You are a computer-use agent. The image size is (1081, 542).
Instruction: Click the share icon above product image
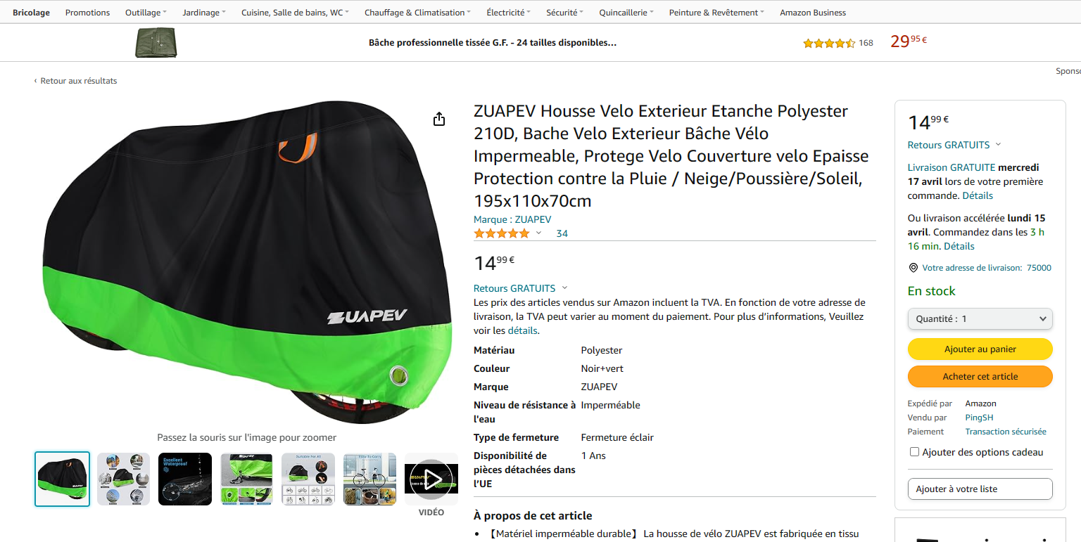point(439,119)
